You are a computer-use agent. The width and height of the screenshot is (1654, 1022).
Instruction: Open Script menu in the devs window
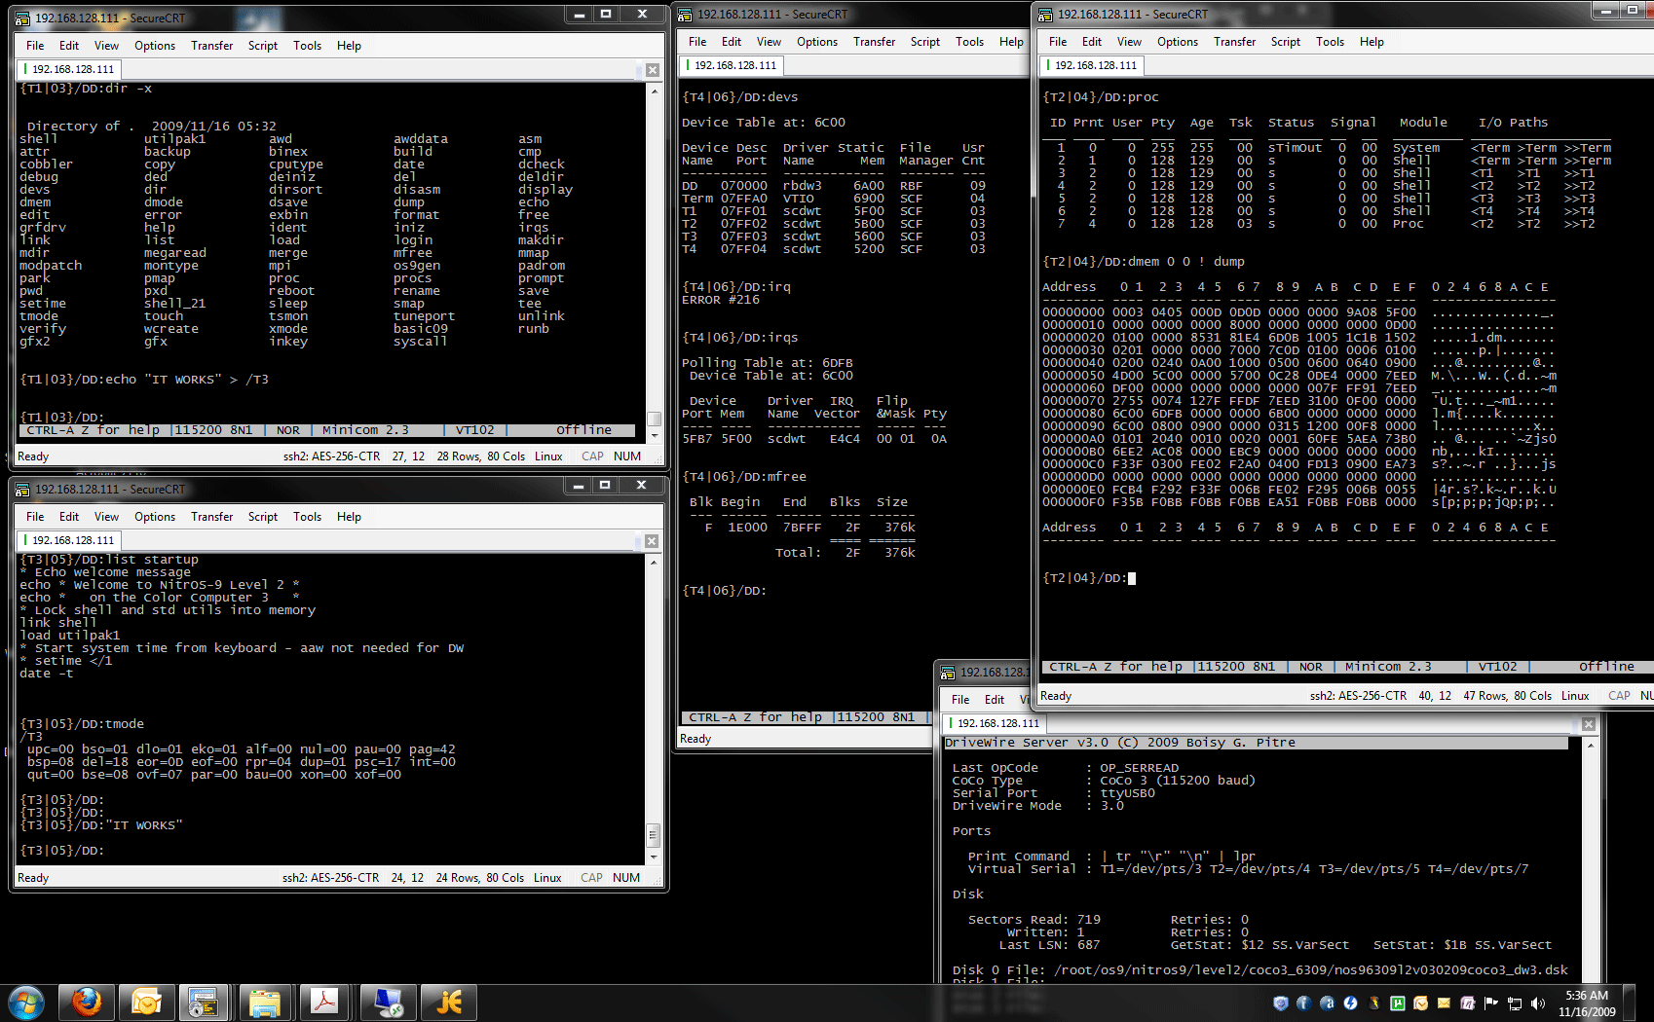pos(925,42)
